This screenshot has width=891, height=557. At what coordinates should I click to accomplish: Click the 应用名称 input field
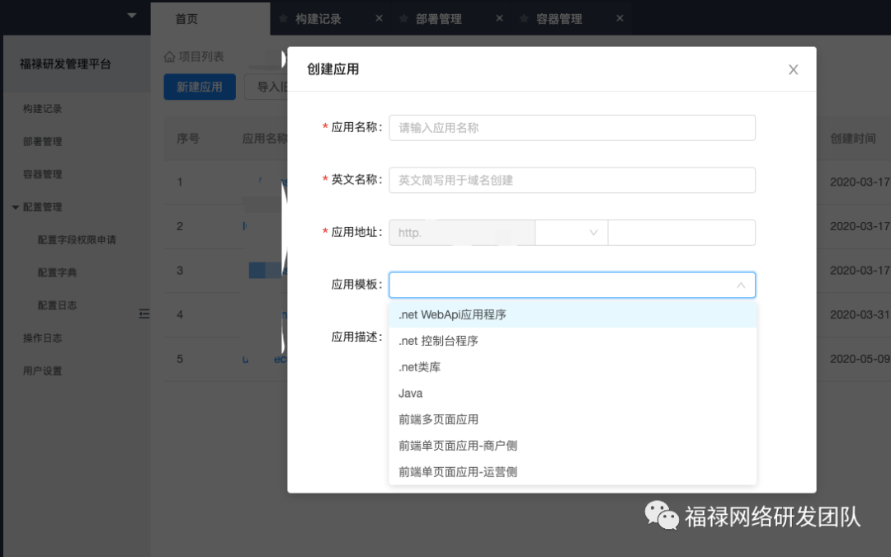tap(573, 128)
